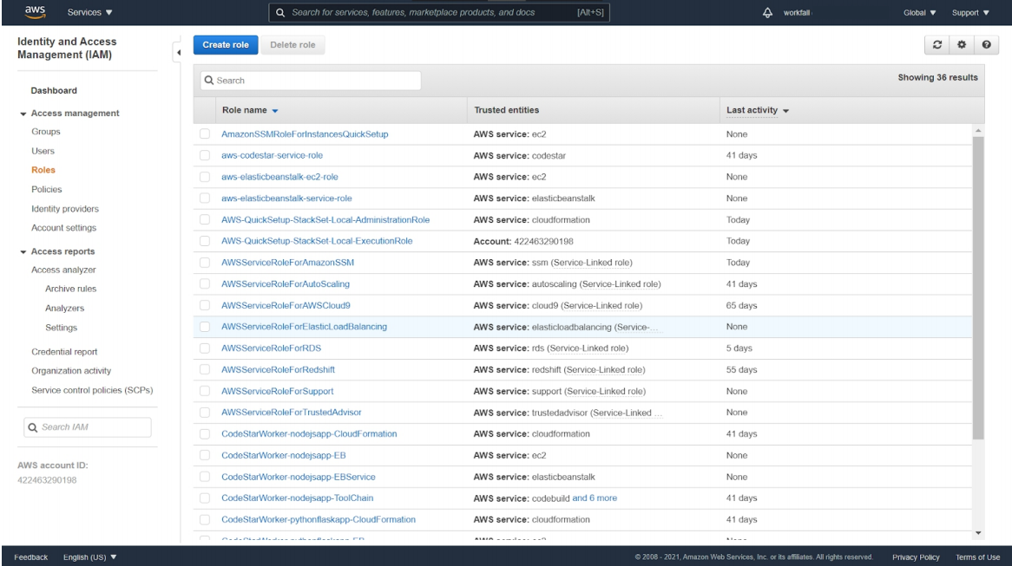Open Access analyzer page

coord(63,270)
